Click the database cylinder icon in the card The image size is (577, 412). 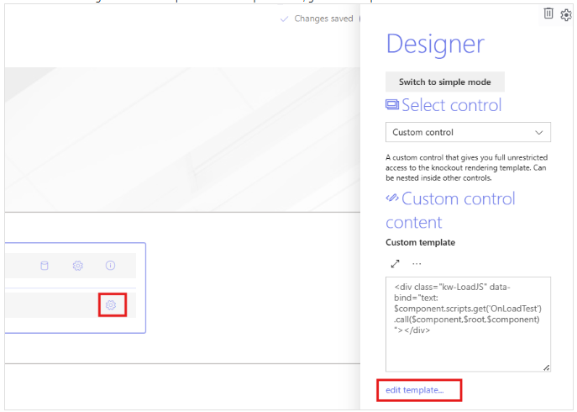45,266
